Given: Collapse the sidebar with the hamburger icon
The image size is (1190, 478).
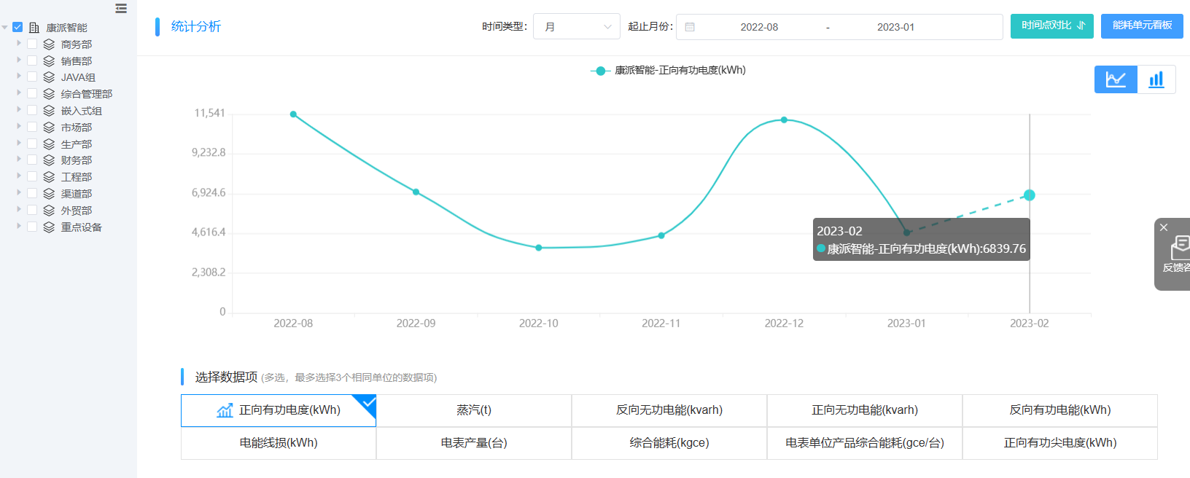Looking at the screenshot, I should [x=121, y=9].
